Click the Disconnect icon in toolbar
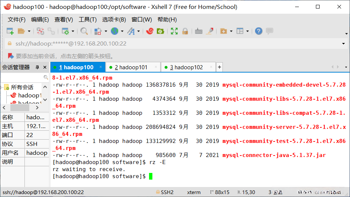Screen dimensions: 350x197 pyautogui.click(x=40, y=31)
